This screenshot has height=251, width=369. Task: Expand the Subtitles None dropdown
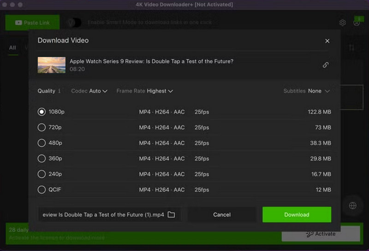pyautogui.click(x=307, y=91)
